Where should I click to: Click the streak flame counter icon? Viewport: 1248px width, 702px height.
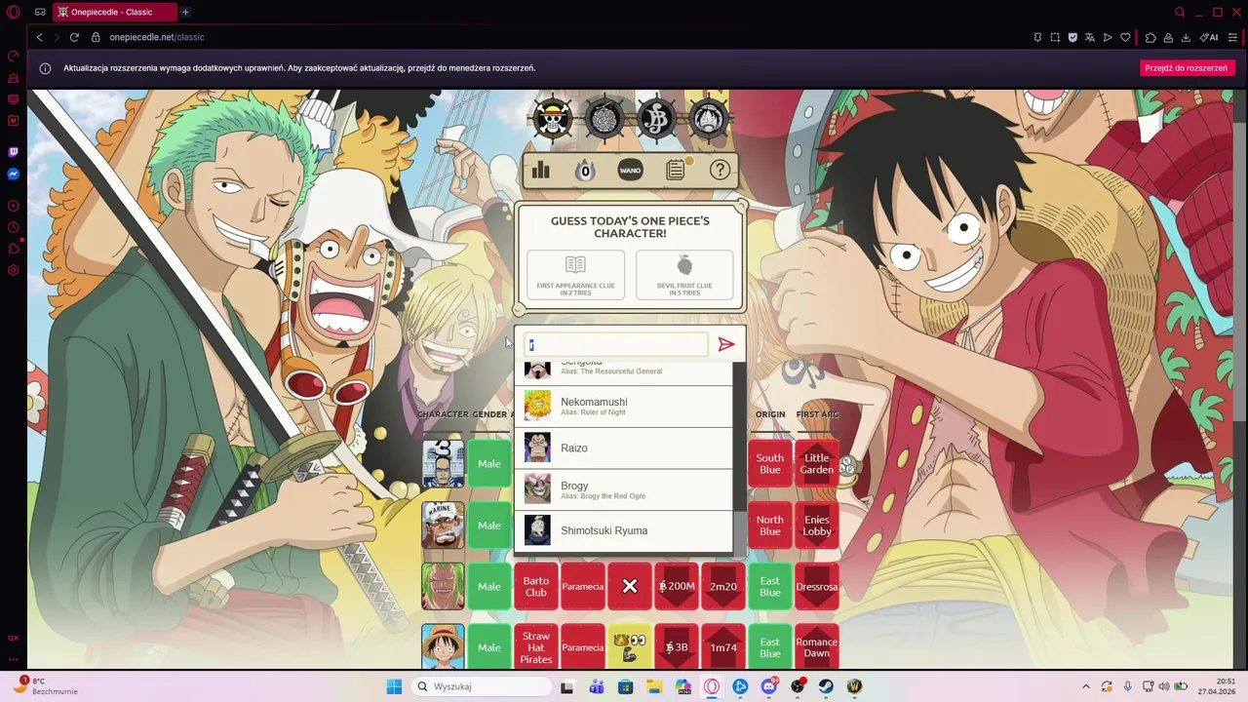tap(585, 171)
